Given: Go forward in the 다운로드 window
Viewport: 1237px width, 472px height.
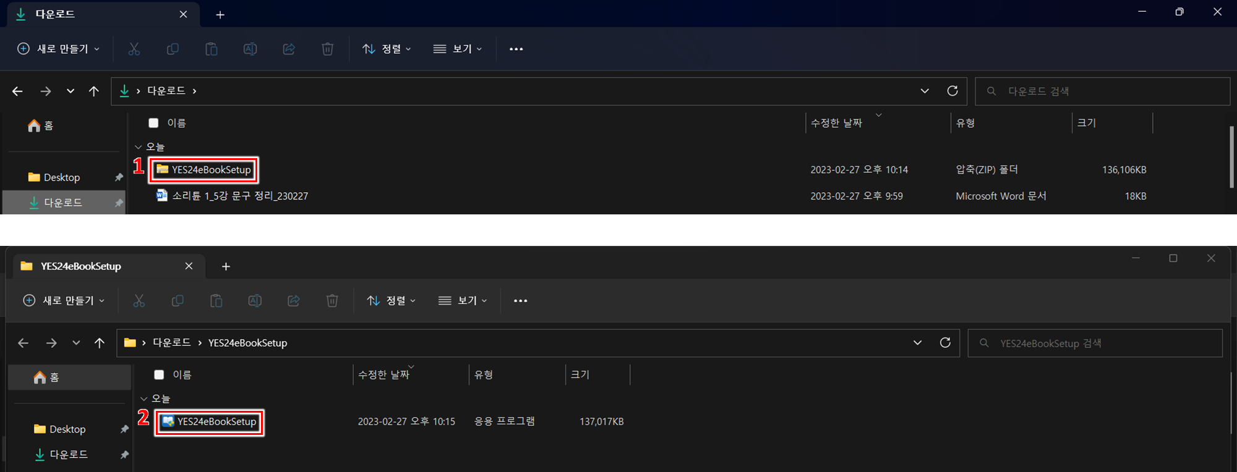Looking at the screenshot, I should pos(46,91).
